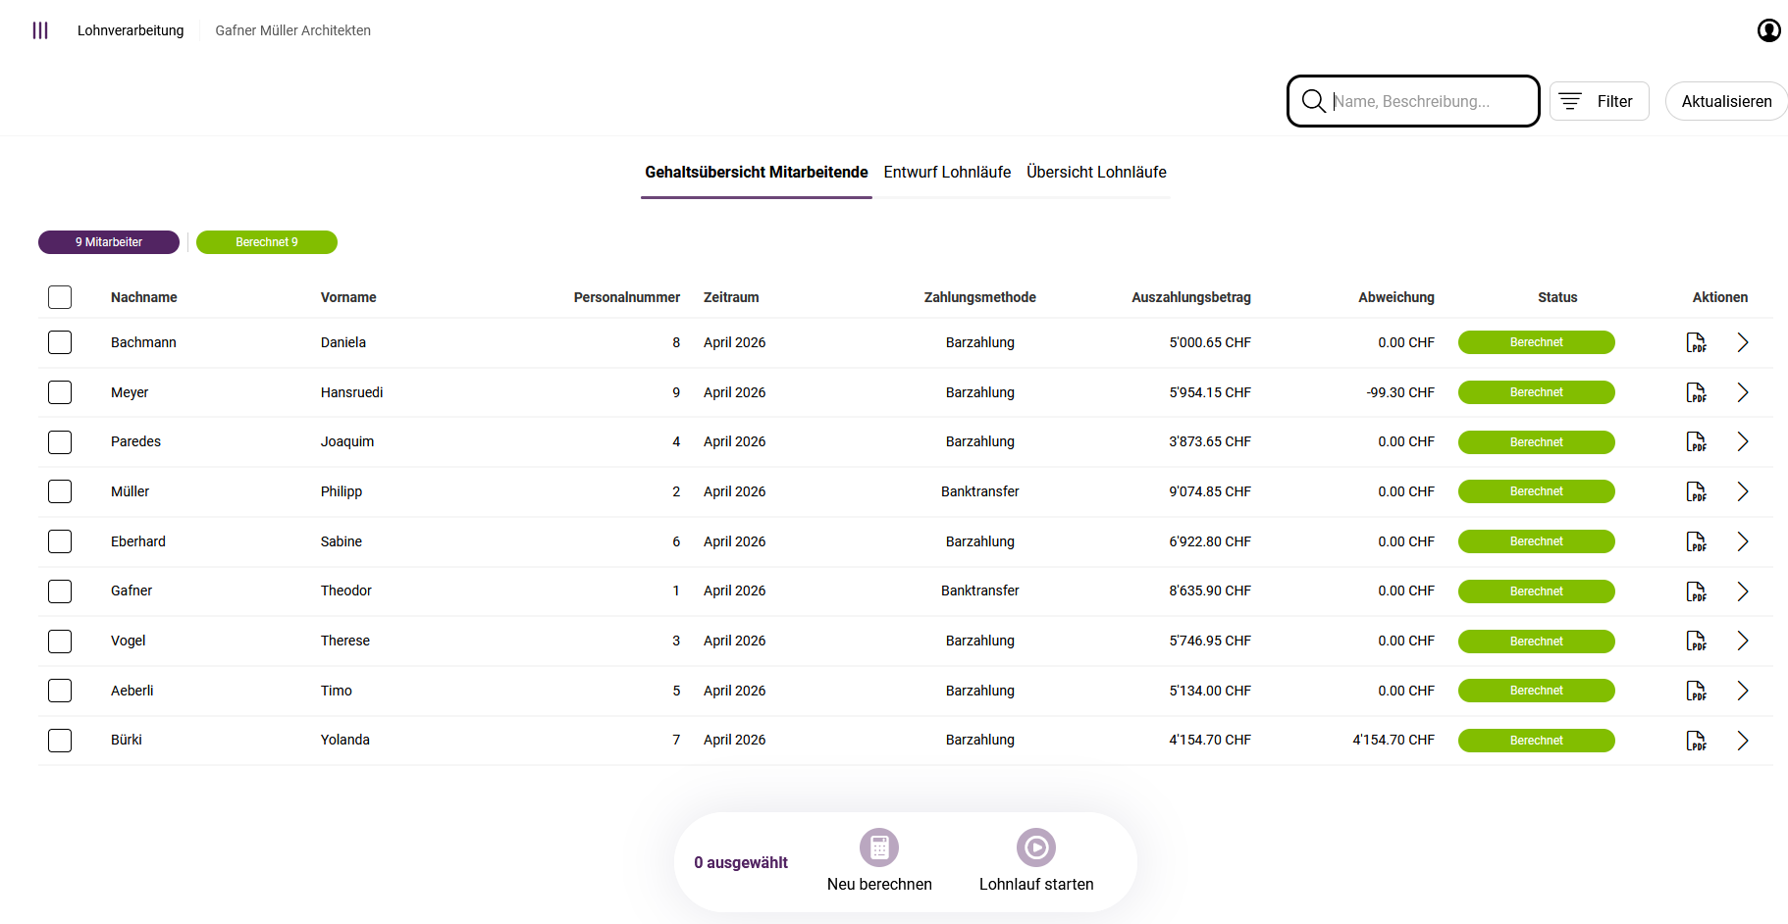Screen dimensions: 1788x924
Task: Click the -99.30 CHF deviation value
Action: [x=1400, y=392]
